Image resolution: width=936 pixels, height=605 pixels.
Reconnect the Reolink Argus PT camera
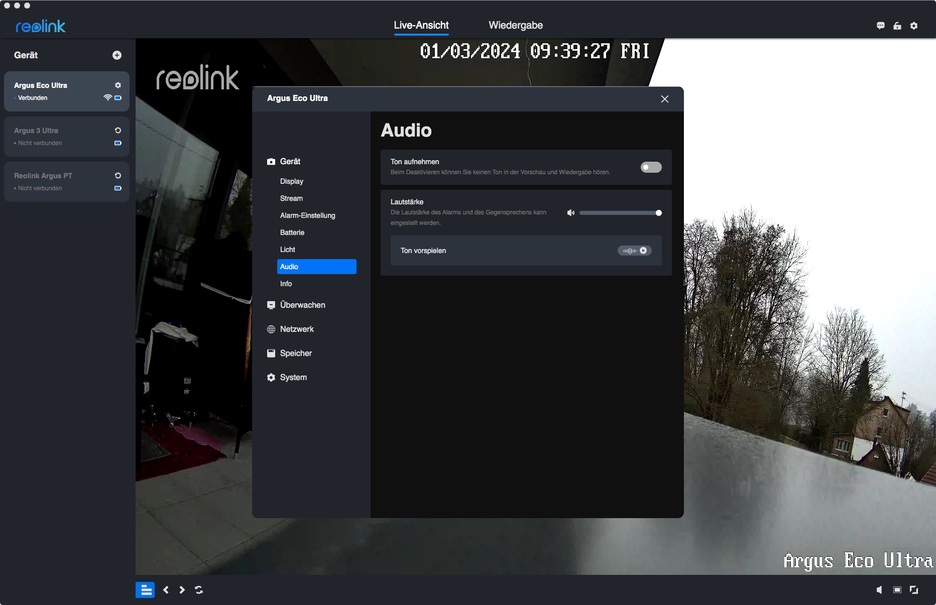[118, 176]
